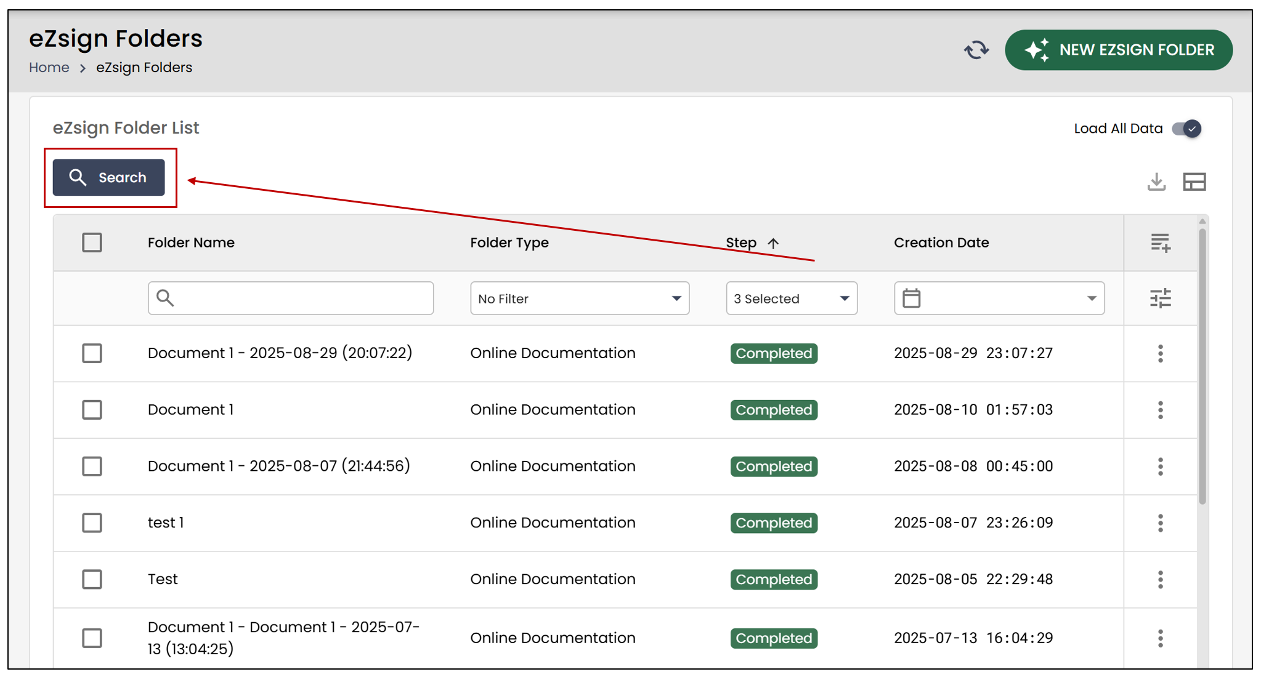Click the Folder Name column header

coord(191,242)
